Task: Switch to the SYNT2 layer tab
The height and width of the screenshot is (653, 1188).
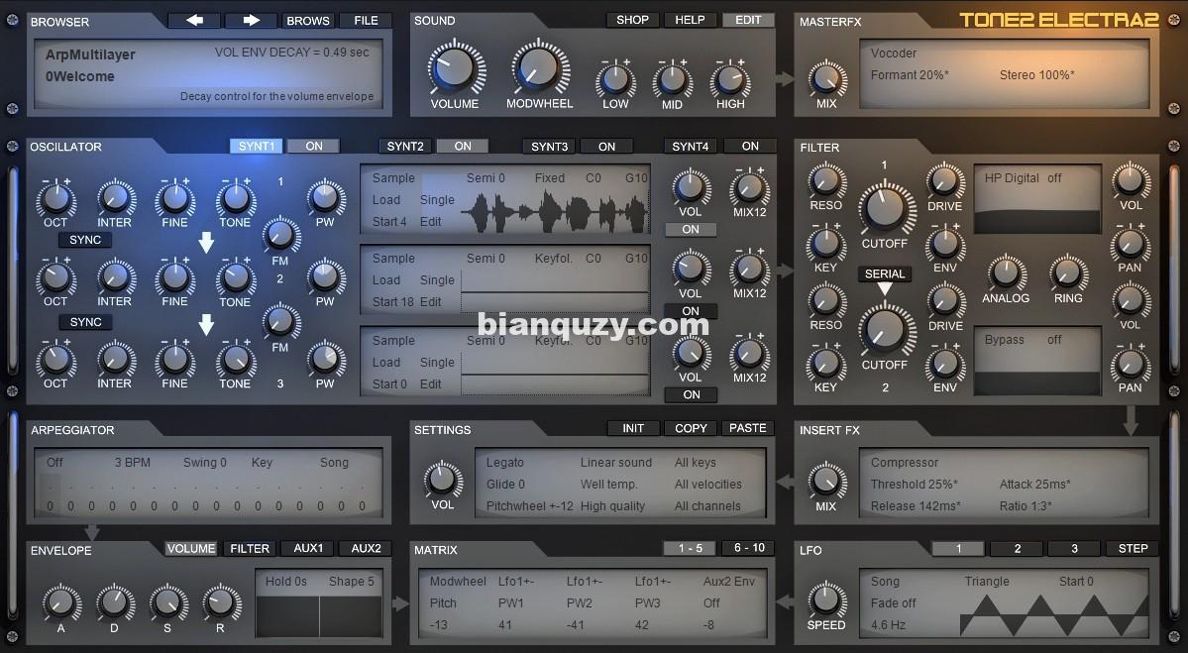Action: pyautogui.click(x=405, y=147)
